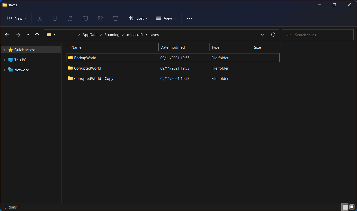357x211 pixels.
Task: Click the CorruptedWorld folder icon
Action: point(70,68)
